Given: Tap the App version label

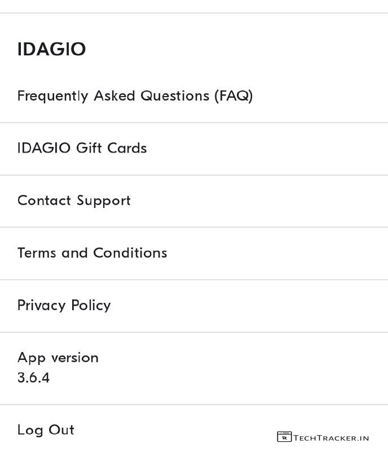Looking at the screenshot, I should tap(58, 357).
